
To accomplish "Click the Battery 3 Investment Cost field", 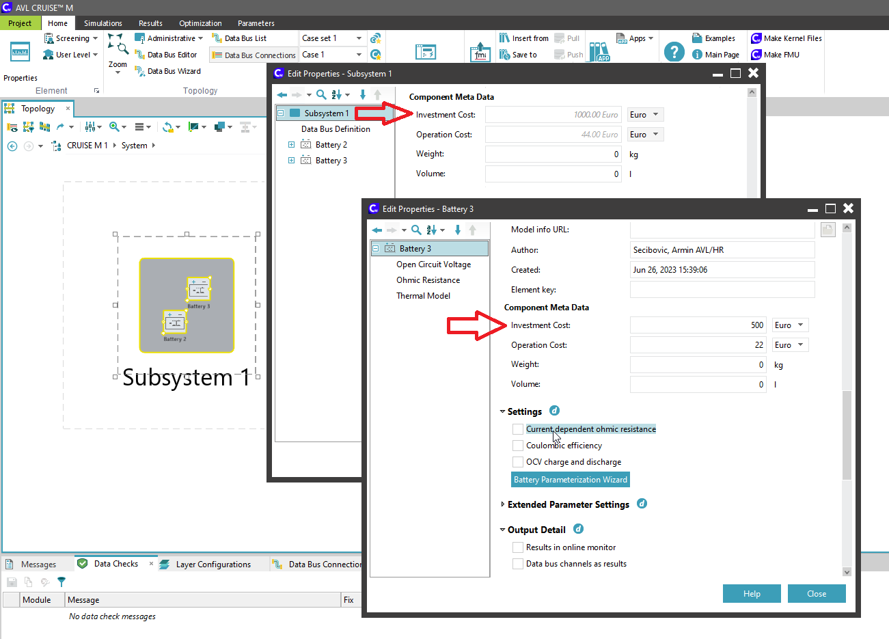I will [x=697, y=325].
